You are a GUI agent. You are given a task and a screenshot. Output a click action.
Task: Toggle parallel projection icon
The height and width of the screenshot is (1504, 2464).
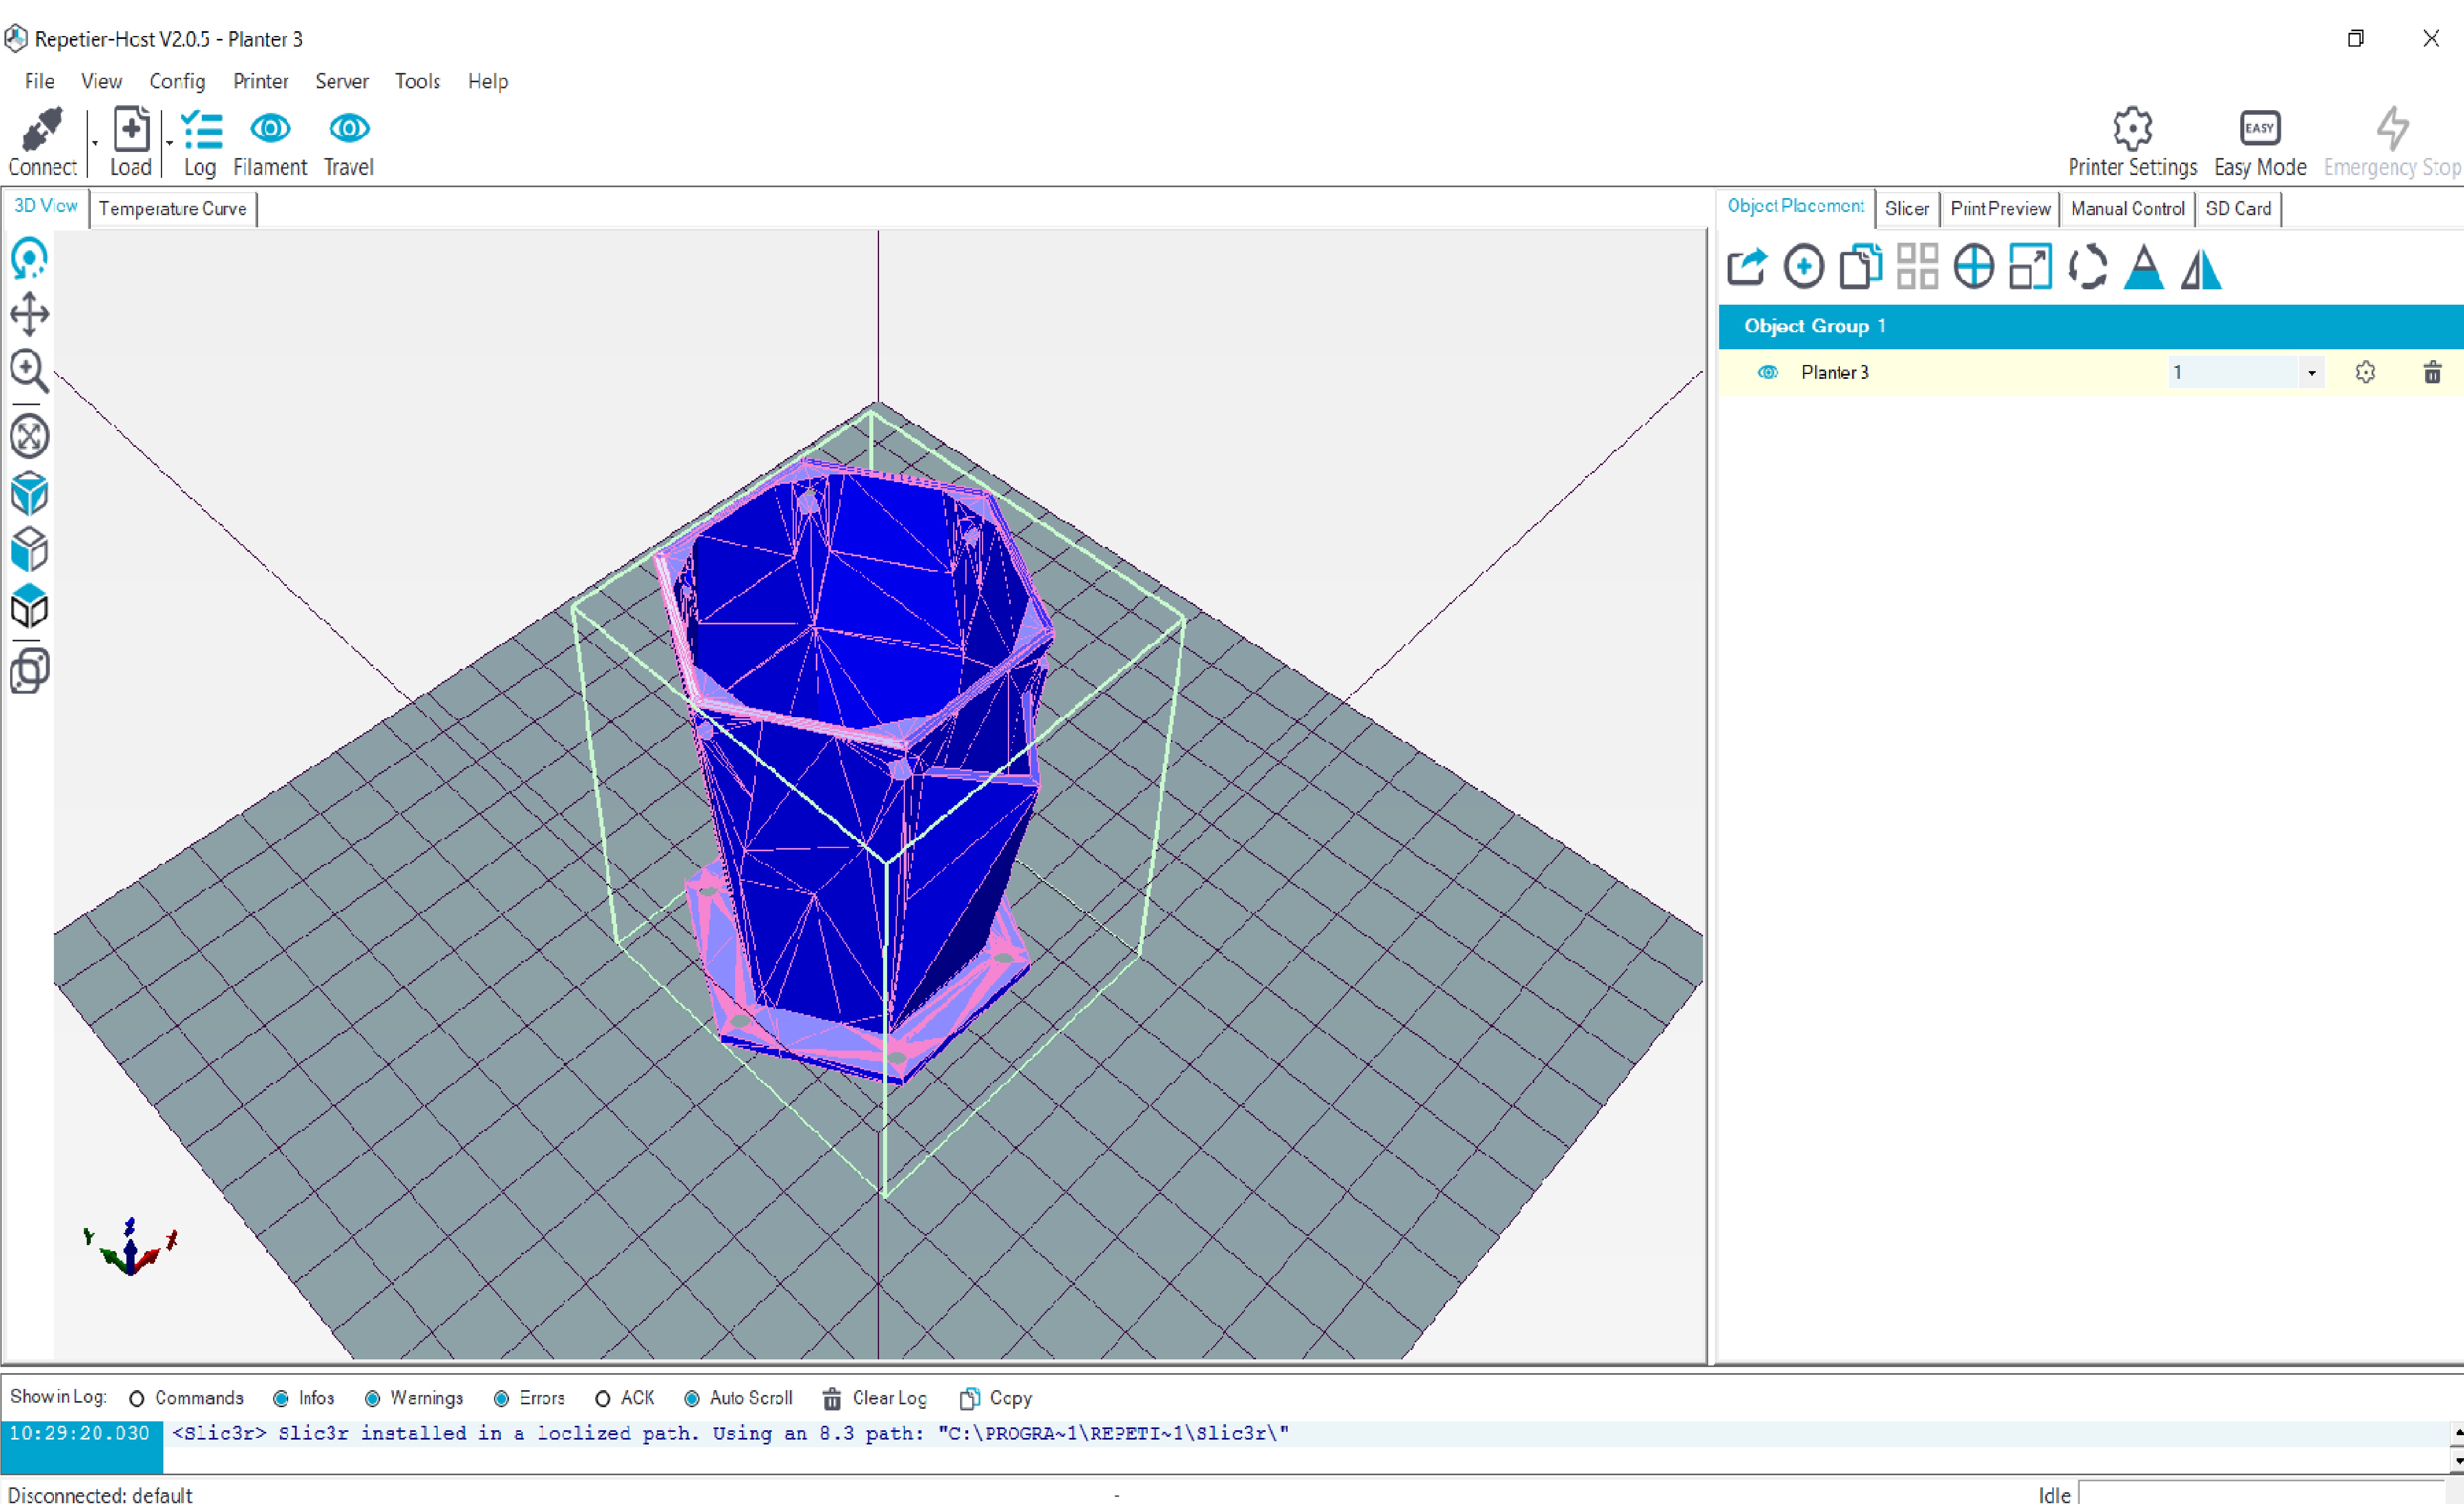coord(30,670)
